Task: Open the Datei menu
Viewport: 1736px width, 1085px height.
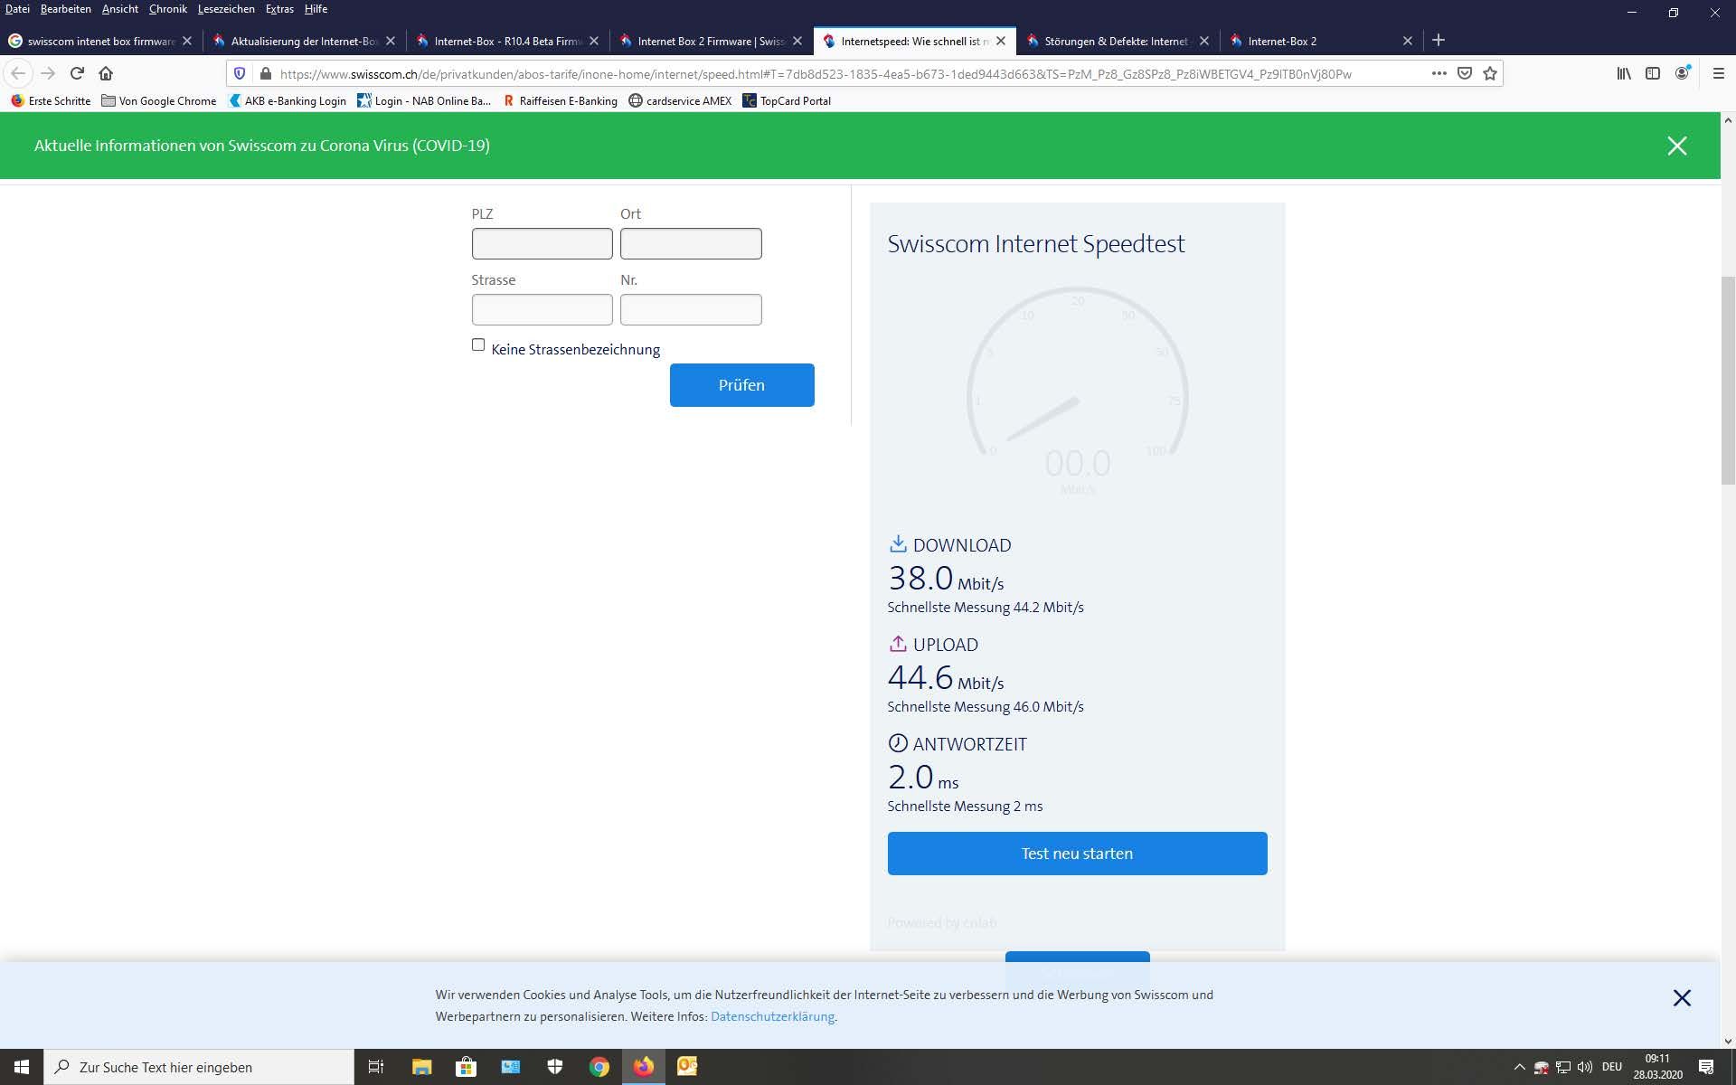Action: (x=17, y=9)
